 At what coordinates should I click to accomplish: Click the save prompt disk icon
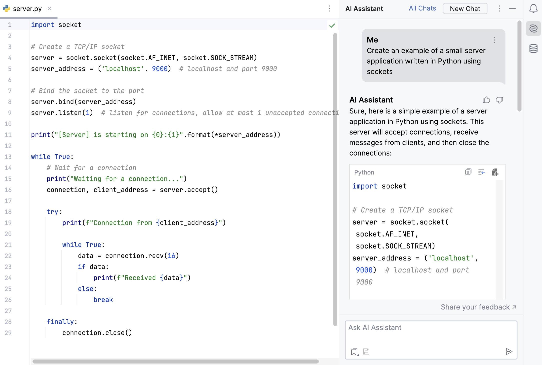[366, 351]
